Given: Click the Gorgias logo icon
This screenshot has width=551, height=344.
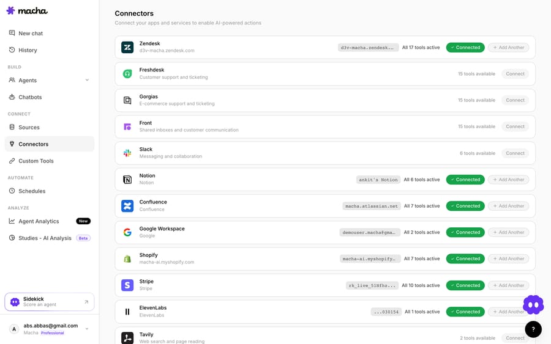Looking at the screenshot, I should pyautogui.click(x=127, y=100).
